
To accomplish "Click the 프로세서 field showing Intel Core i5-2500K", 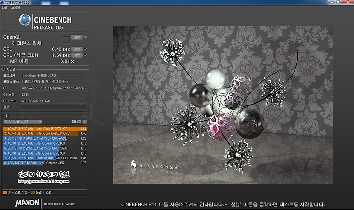I will tap(54, 75).
